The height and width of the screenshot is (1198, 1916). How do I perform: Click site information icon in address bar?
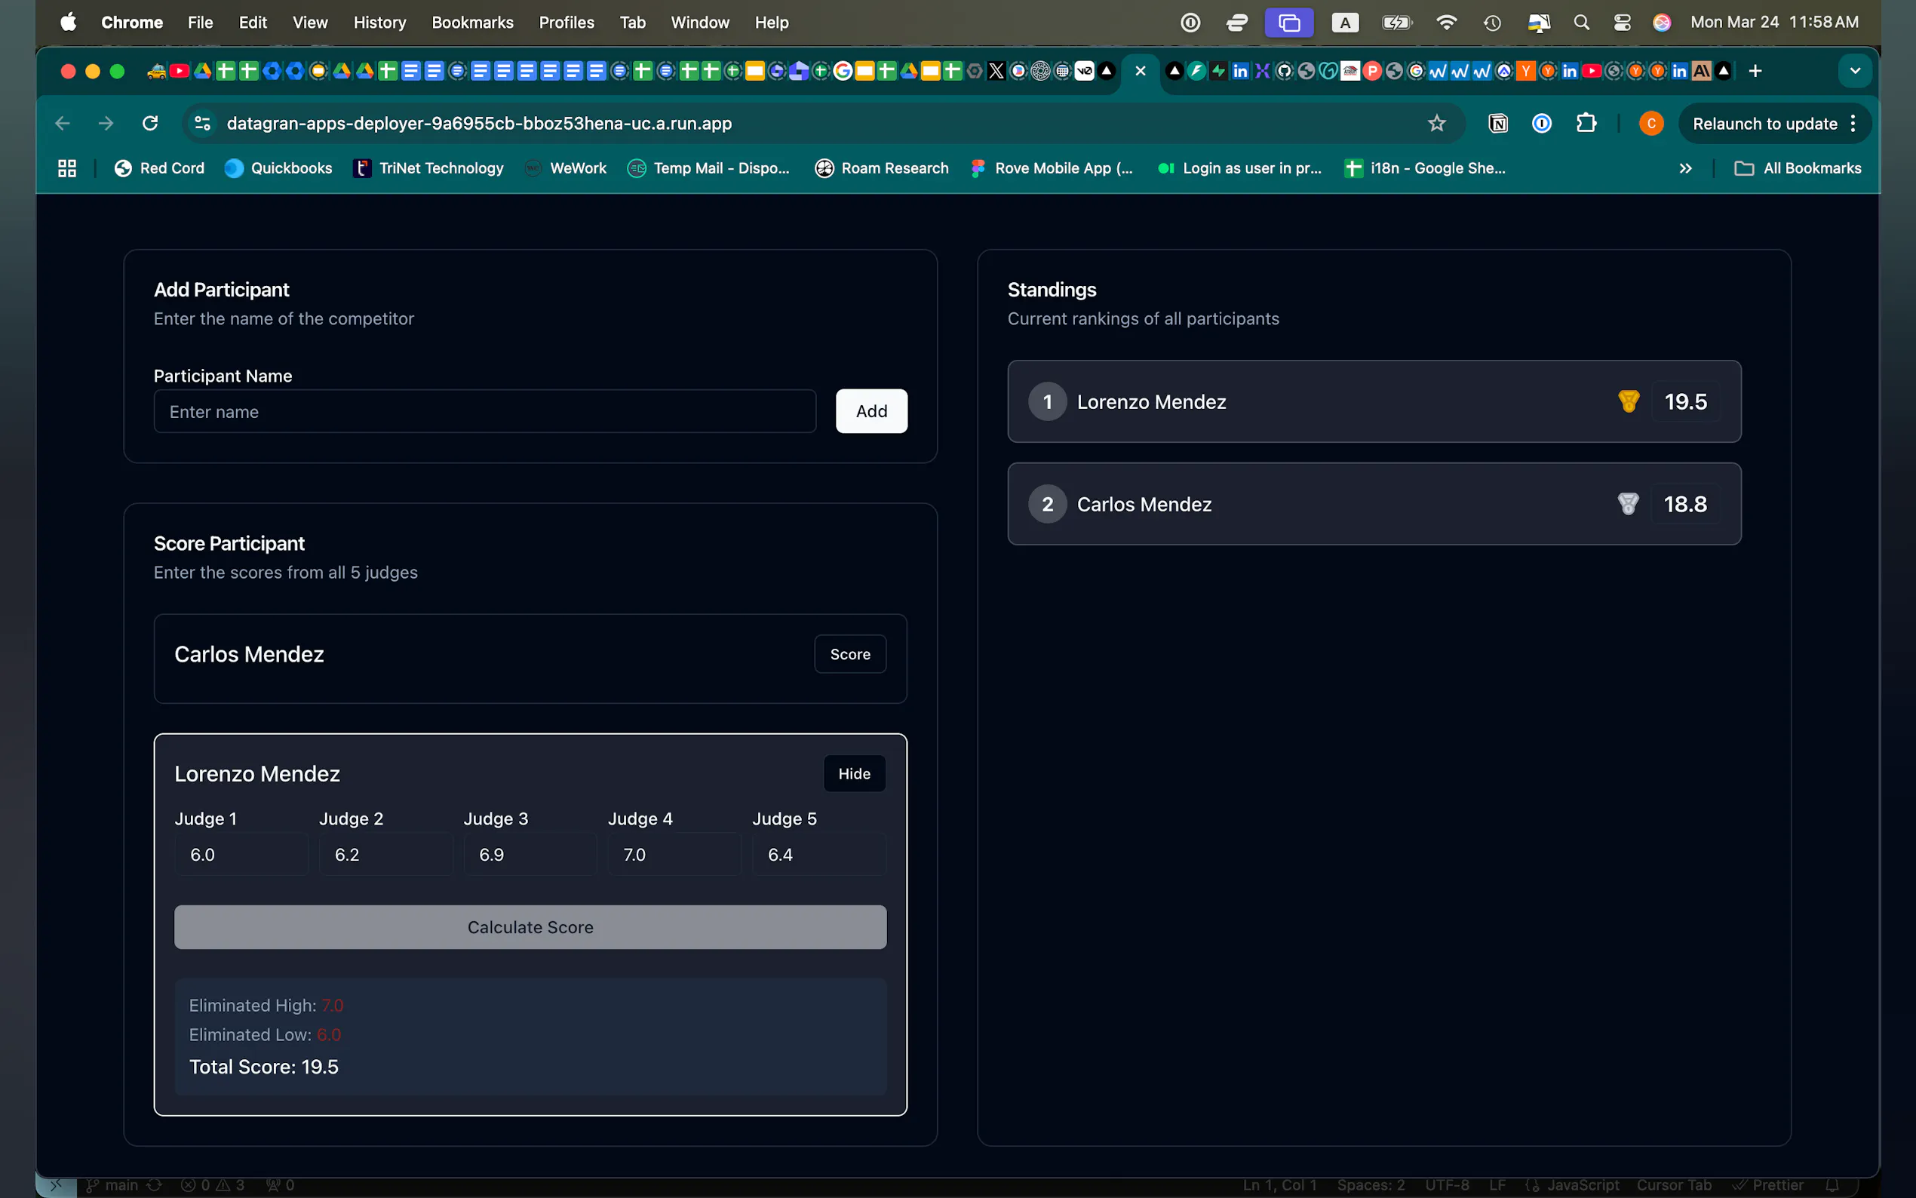coord(203,123)
